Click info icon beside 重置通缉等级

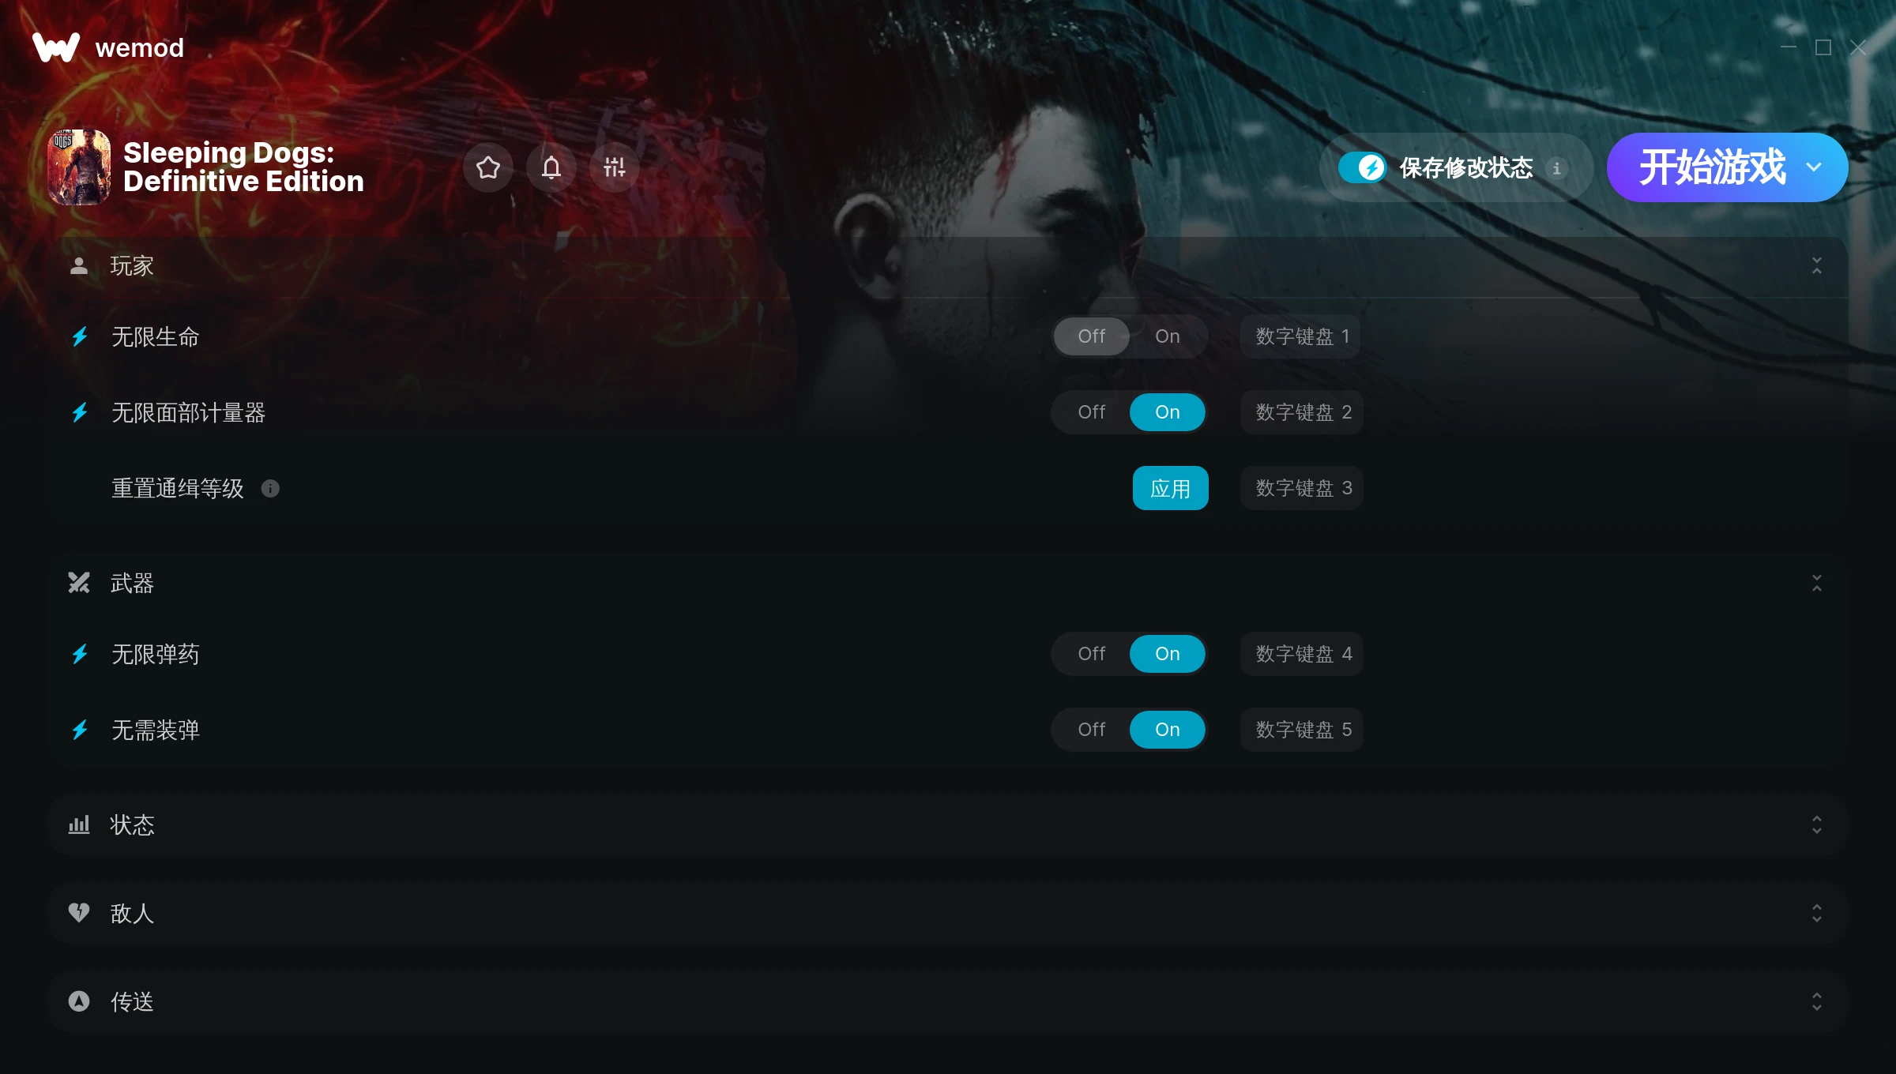click(270, 489)
